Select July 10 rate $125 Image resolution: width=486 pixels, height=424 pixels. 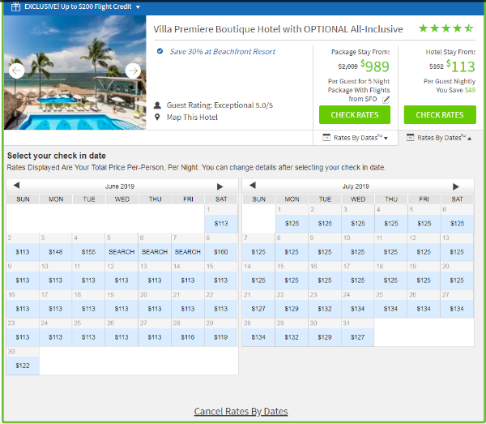[x=358, y=252]
